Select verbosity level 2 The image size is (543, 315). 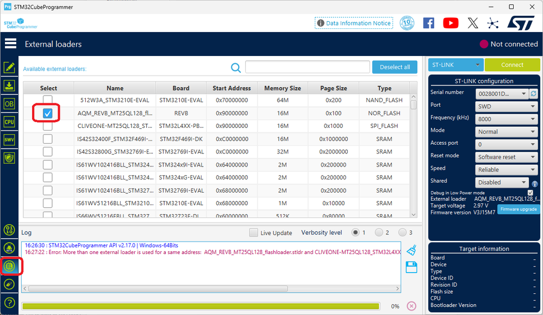pyautogui.click(x=379, y=232)
